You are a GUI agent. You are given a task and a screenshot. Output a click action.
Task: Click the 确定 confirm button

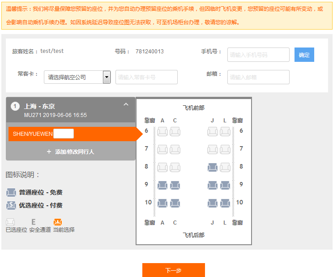[304, 55]
